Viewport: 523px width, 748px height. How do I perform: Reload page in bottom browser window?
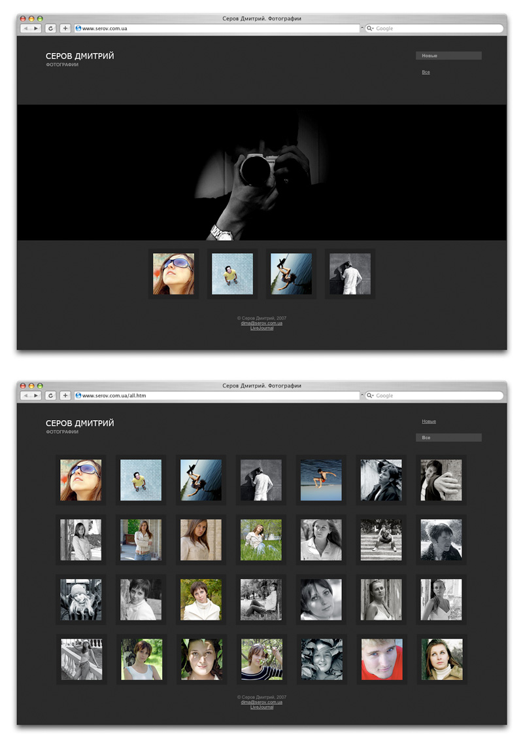pos(50,395)
